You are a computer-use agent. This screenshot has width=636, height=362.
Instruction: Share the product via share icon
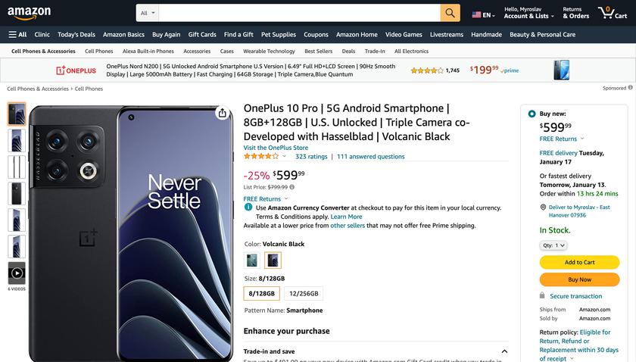pos(222,114)
